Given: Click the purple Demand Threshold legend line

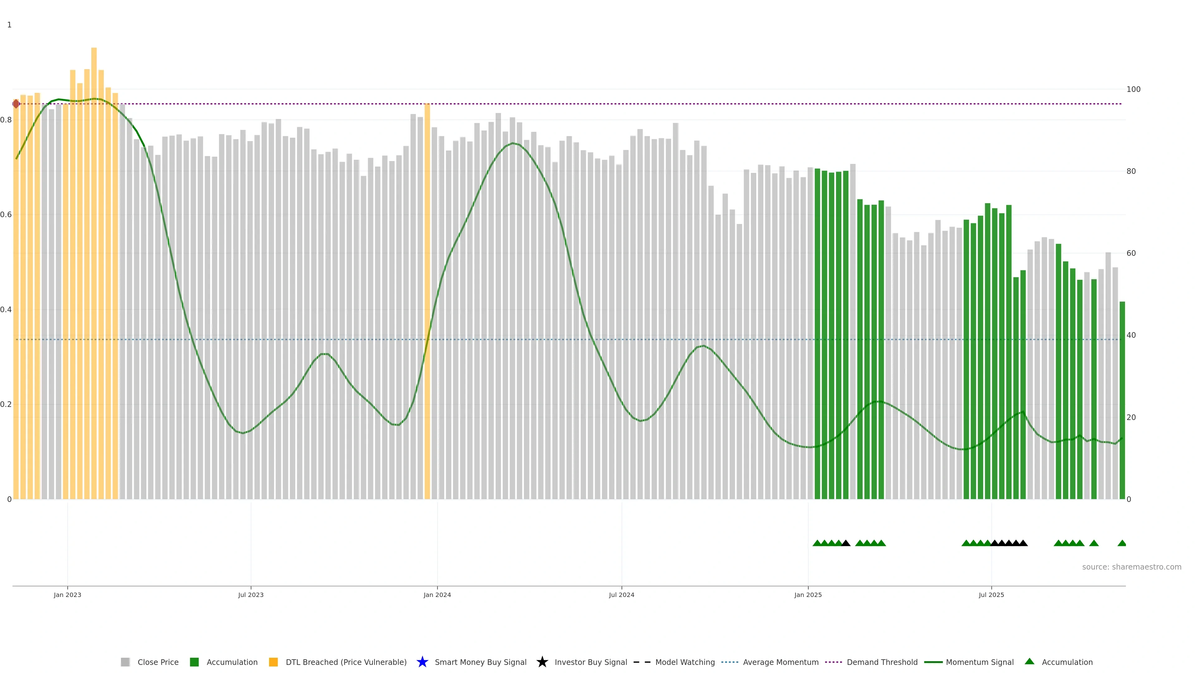Looking at the screenshot, I should point(833,662).
